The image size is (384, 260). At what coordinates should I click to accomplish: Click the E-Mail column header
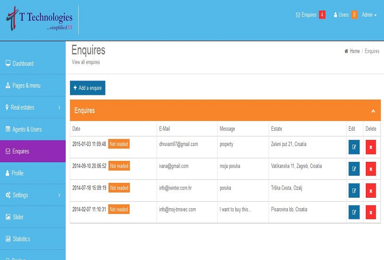[165, 129]
